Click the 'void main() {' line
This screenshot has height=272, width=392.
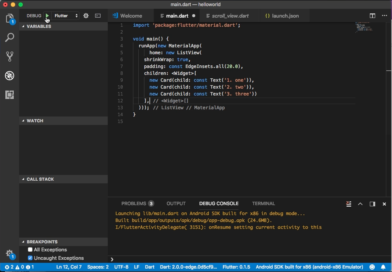(151, 39)
